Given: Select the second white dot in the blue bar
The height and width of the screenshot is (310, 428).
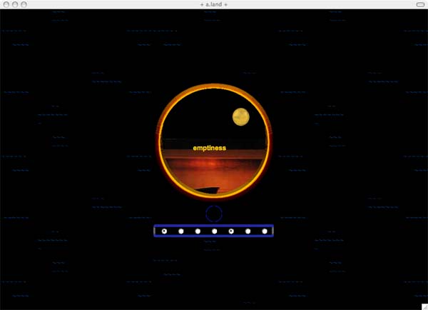Looking at the screenshot, I should (181, 231).
